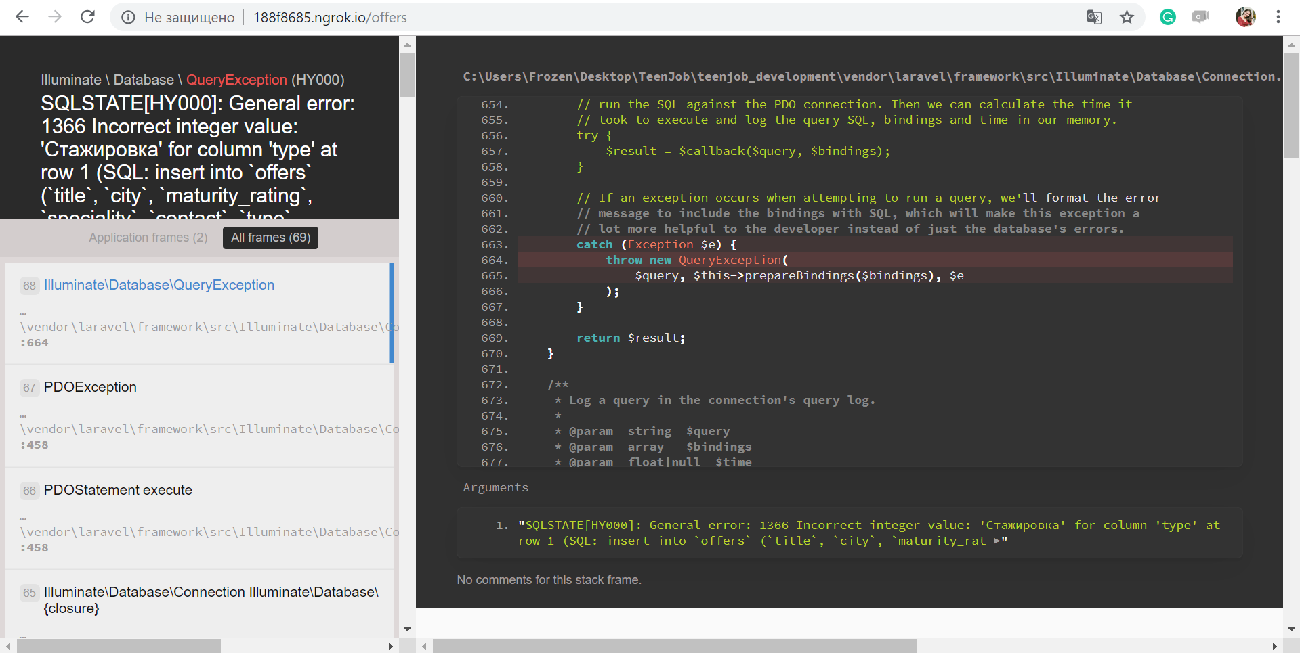
Task: Click left panel horizontal scrollbar right arrow
Action: point(390,646)
